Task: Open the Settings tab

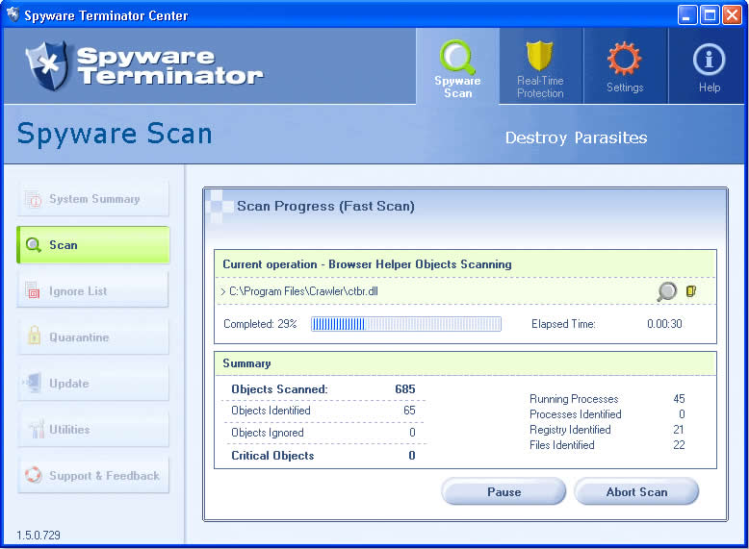Action: tap(625, 65)
